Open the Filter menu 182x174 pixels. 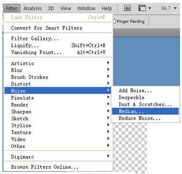click(11, 8)
